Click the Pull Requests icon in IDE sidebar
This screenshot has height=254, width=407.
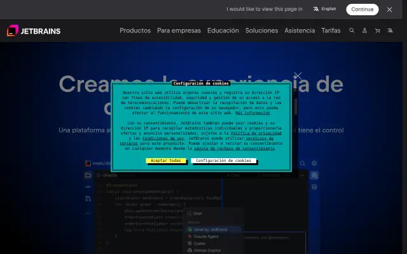point(88,199)
